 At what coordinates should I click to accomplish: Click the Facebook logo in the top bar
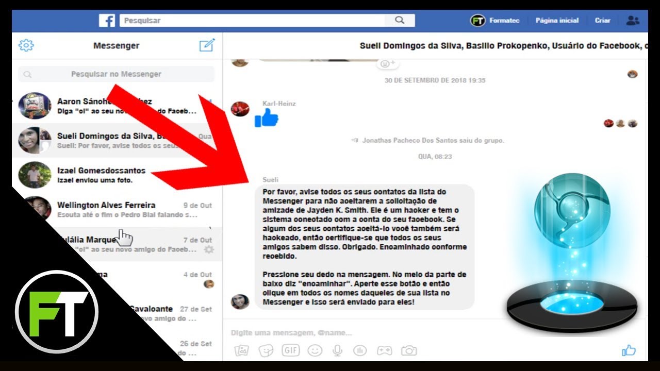pyautogui.click(x=107, y=21)
